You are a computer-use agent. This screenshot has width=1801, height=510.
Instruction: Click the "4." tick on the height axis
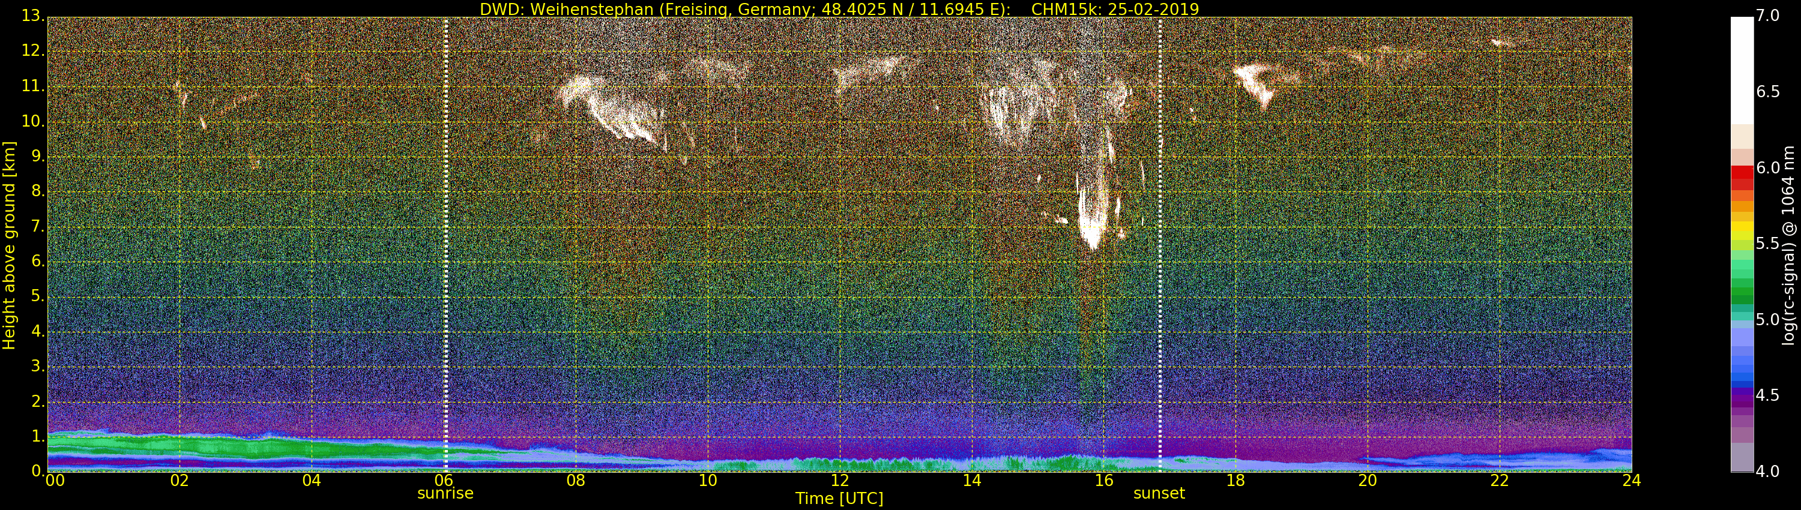38,331
